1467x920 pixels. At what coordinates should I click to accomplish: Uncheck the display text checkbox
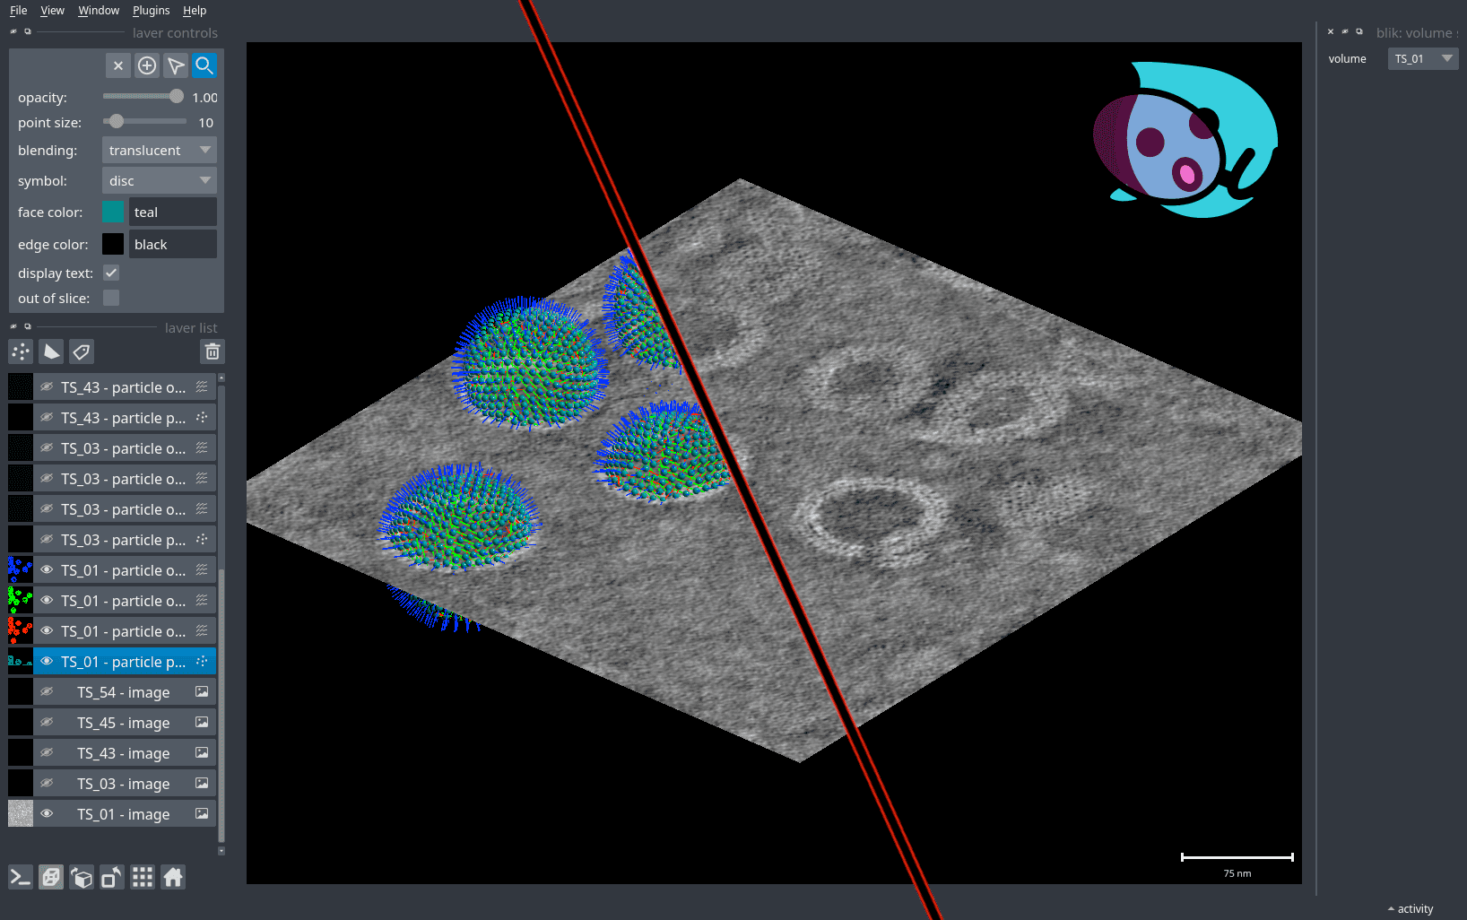[x=111, y=273]
